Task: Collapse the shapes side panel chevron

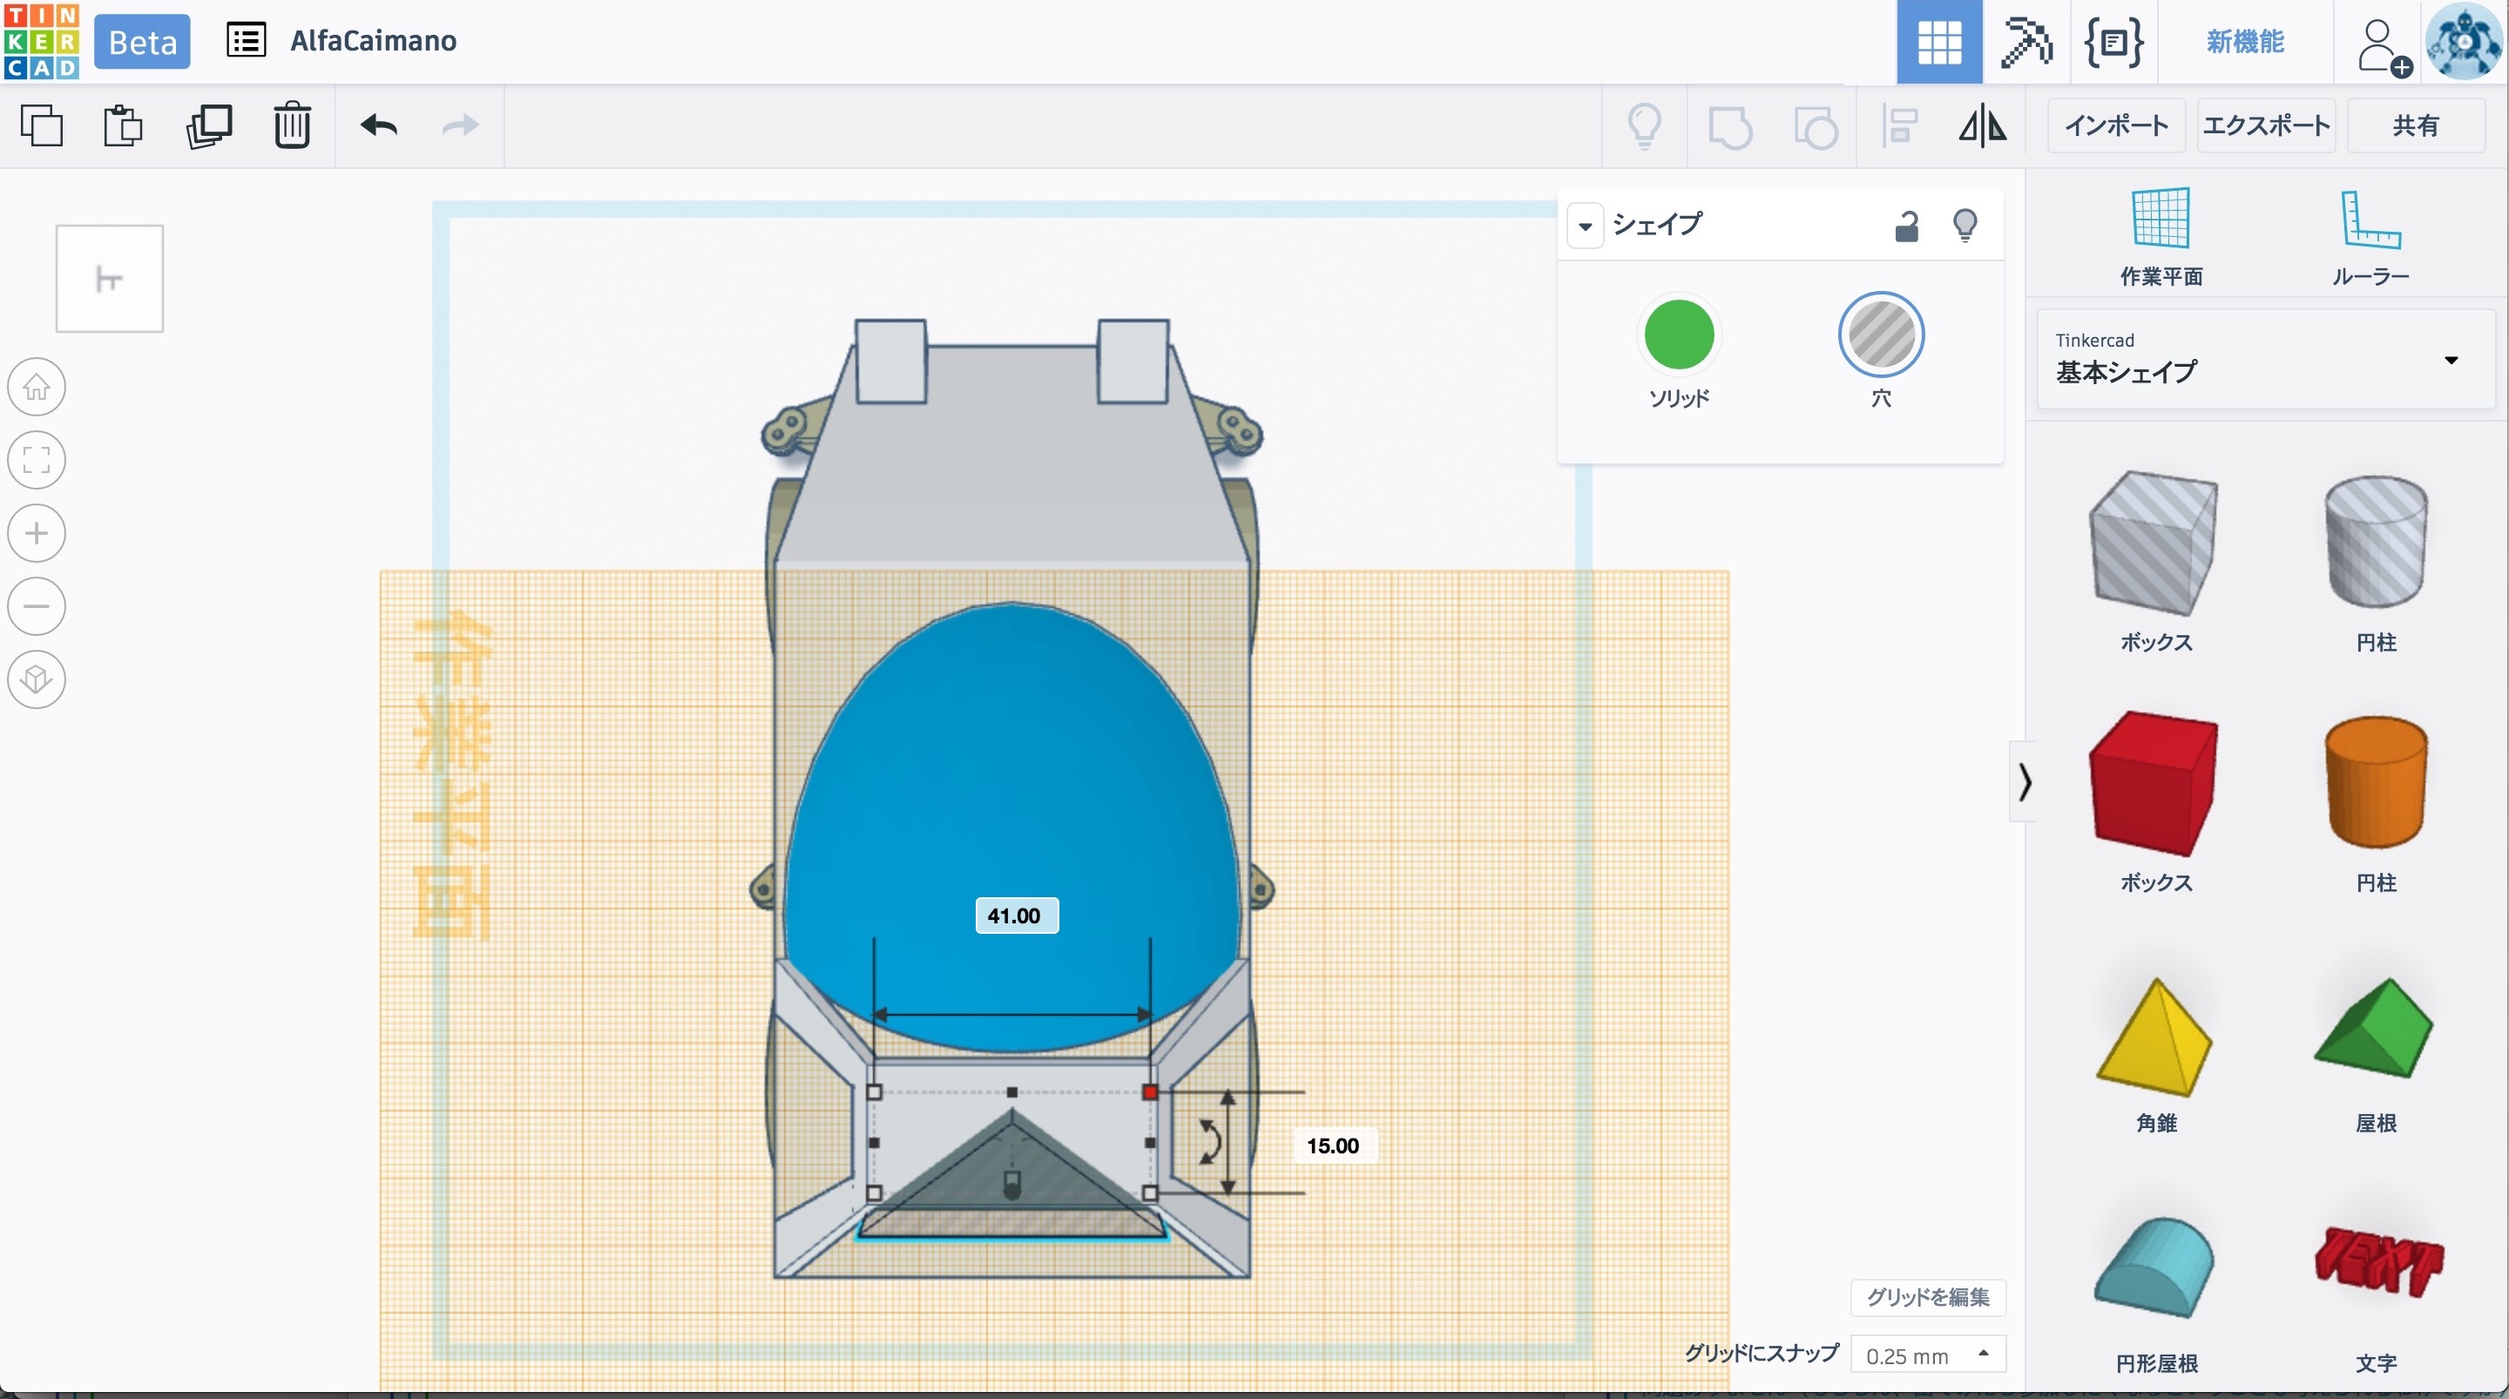Action: pos(2024,781)
